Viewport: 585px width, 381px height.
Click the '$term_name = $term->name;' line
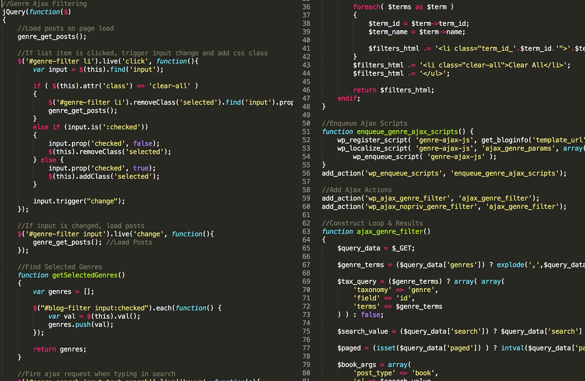pyautogui.click(x=417, y=32)
